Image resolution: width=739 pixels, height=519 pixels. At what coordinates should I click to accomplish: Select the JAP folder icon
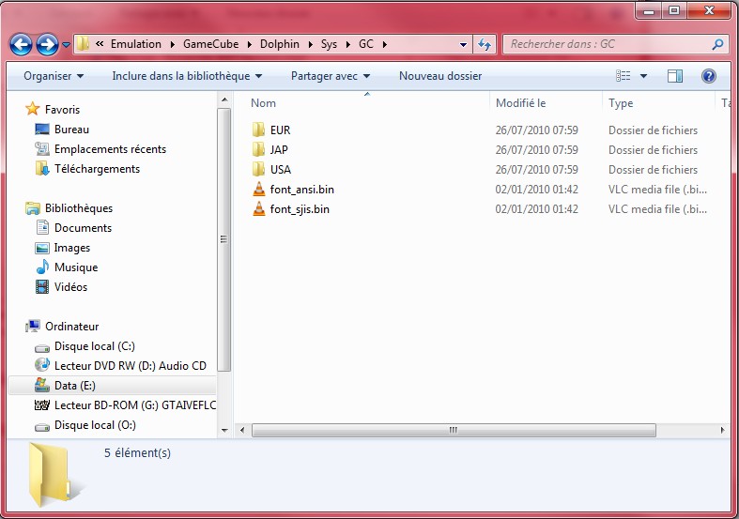click(258, 149)
